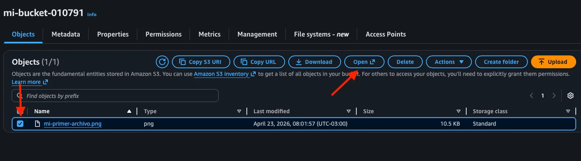Screen dimensions: 581x161
Task: Open the Properties tab
Action: [113, 34]
